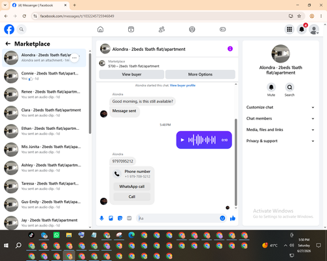Choose a GIF icon in composer
327x261 pixels.
click(x=129, y=218)
